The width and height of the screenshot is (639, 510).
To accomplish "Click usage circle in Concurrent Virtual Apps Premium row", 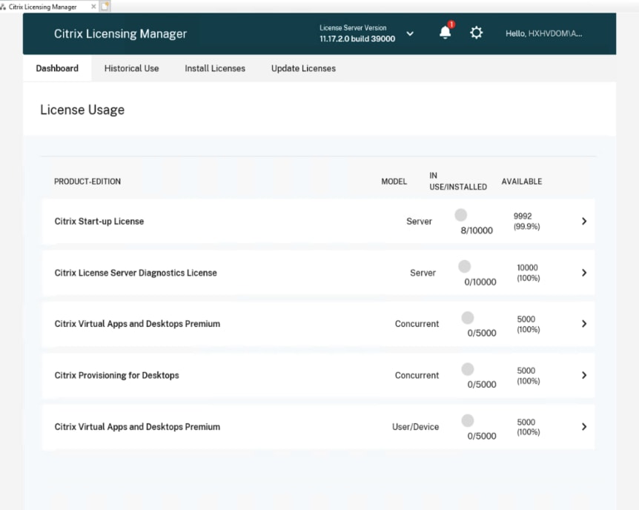I will [x=468, y=317].
